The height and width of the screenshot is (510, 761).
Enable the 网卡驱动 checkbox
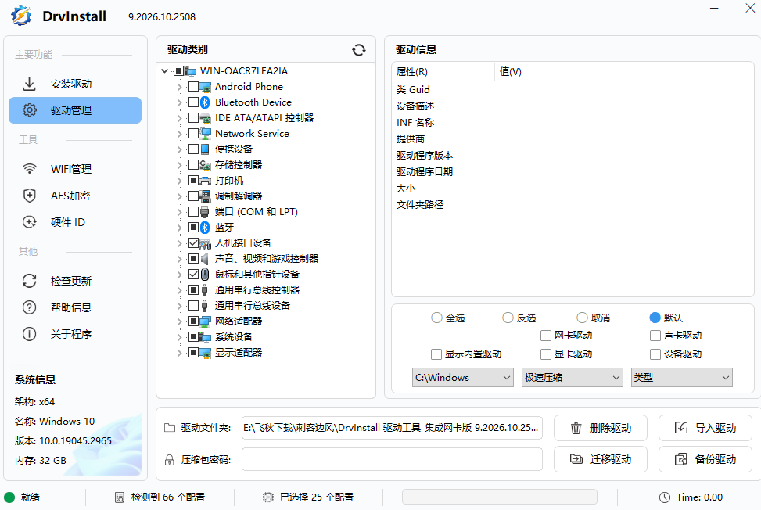[546, 336]
